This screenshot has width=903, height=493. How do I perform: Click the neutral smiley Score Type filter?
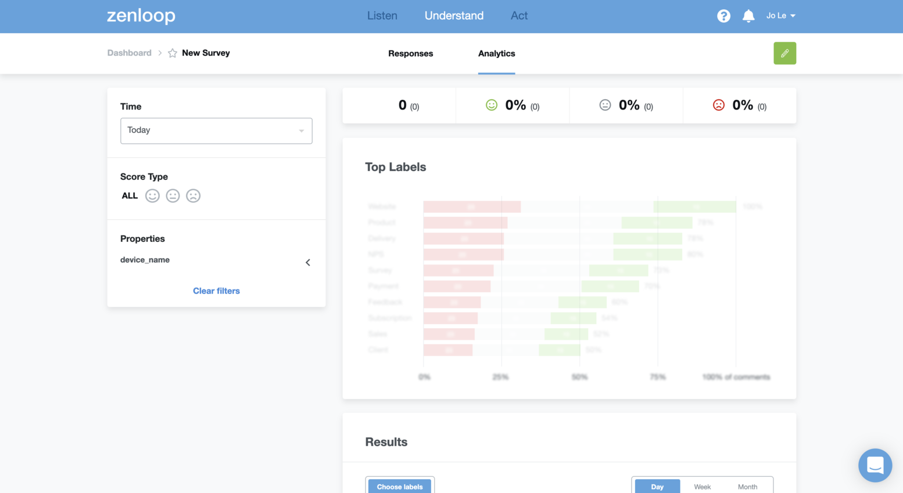pos(173,195)
